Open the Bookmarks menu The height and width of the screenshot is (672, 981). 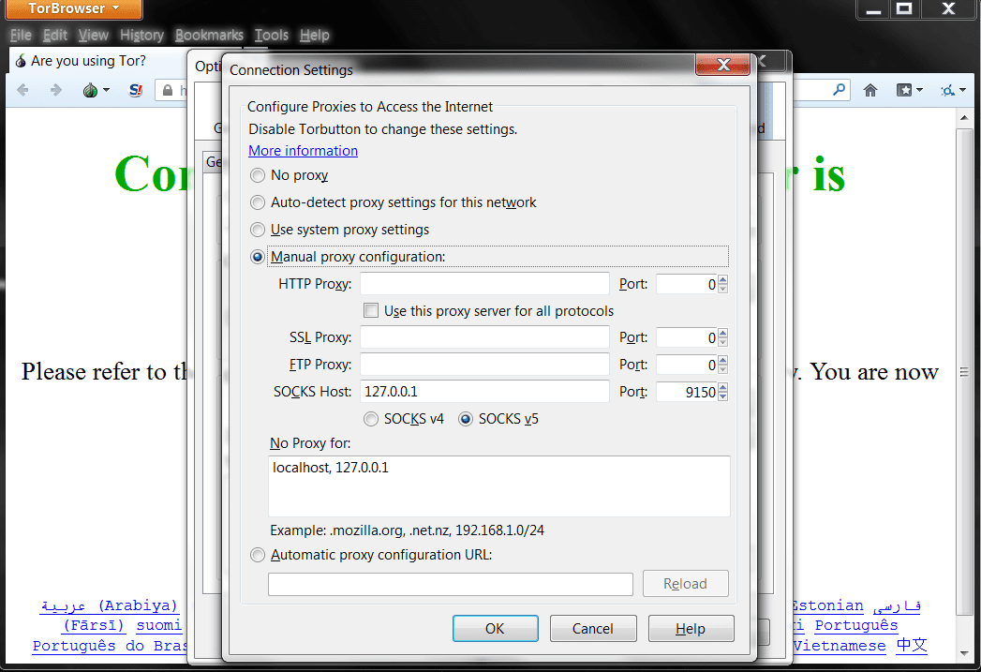(209, 35)
